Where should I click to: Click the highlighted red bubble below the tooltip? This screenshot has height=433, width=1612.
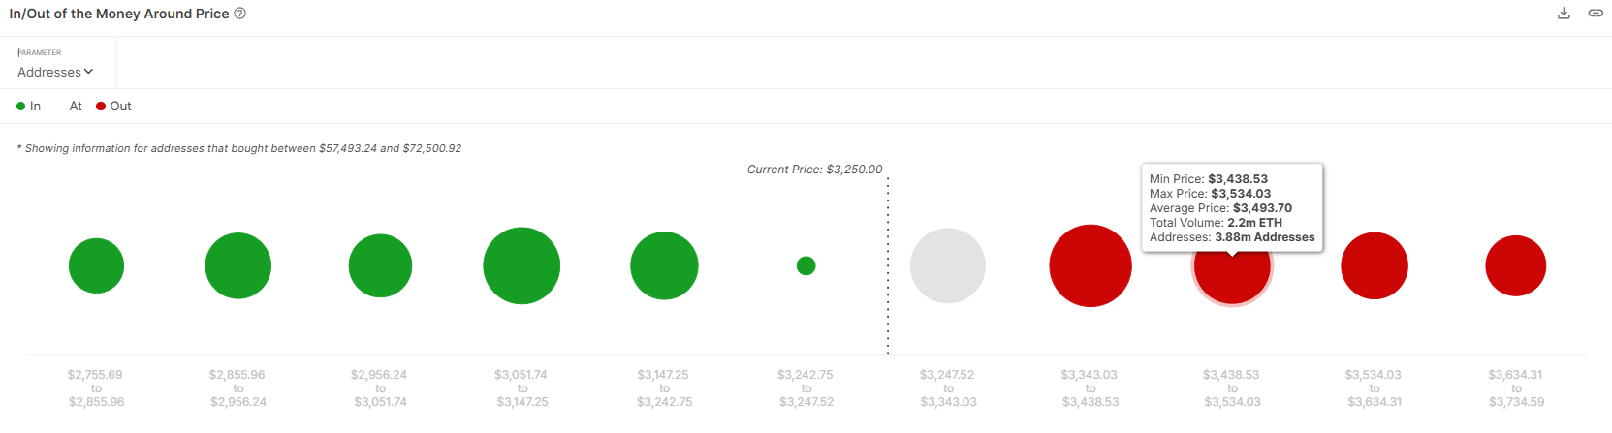1232,275
